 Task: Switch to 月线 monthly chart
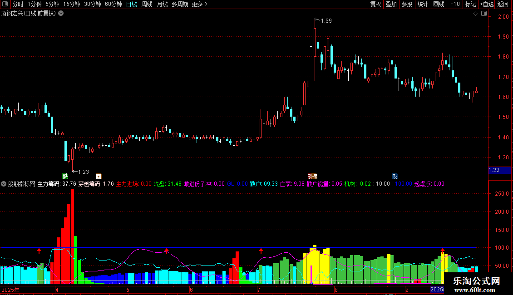click(x=162, y=4)
